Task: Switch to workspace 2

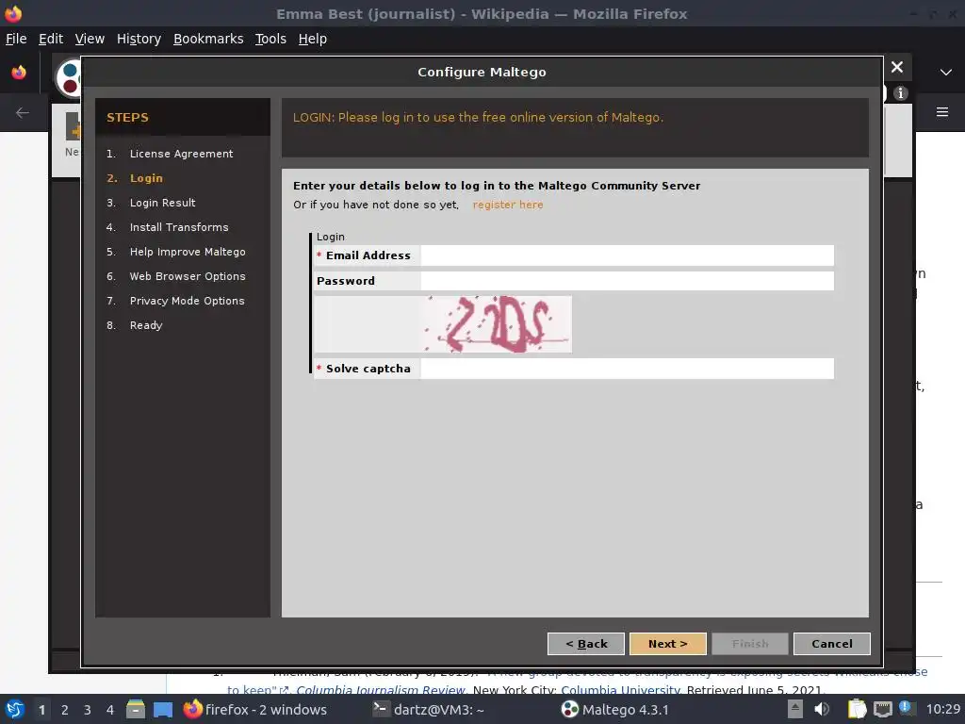Action: click(65, 710)
